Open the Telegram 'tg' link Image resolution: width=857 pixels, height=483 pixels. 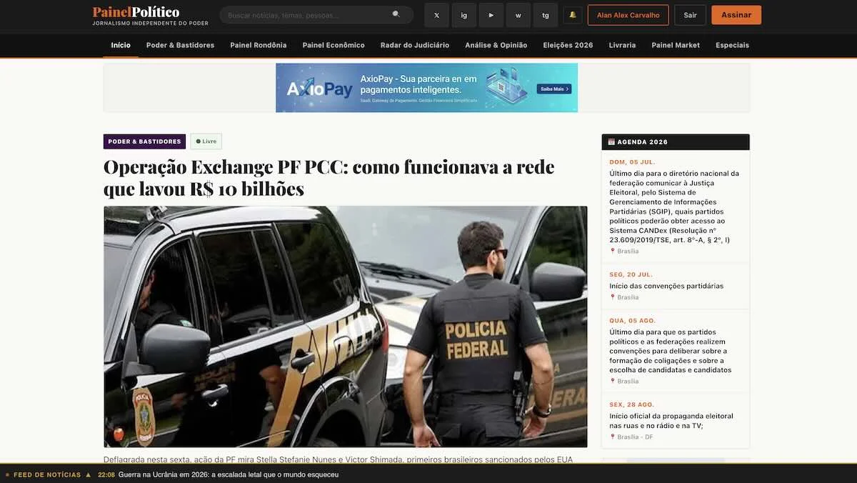click(545, 15)
